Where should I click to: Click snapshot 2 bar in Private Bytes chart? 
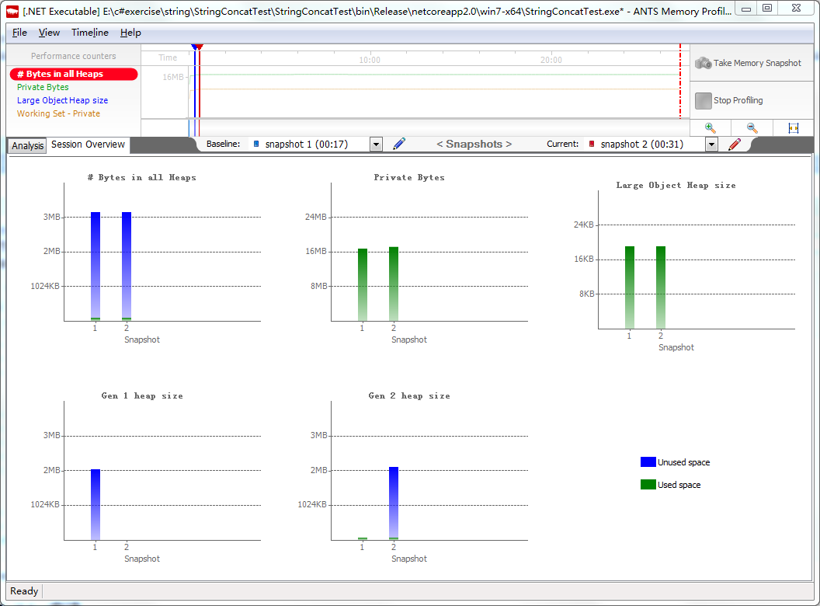tap(394, 284)
